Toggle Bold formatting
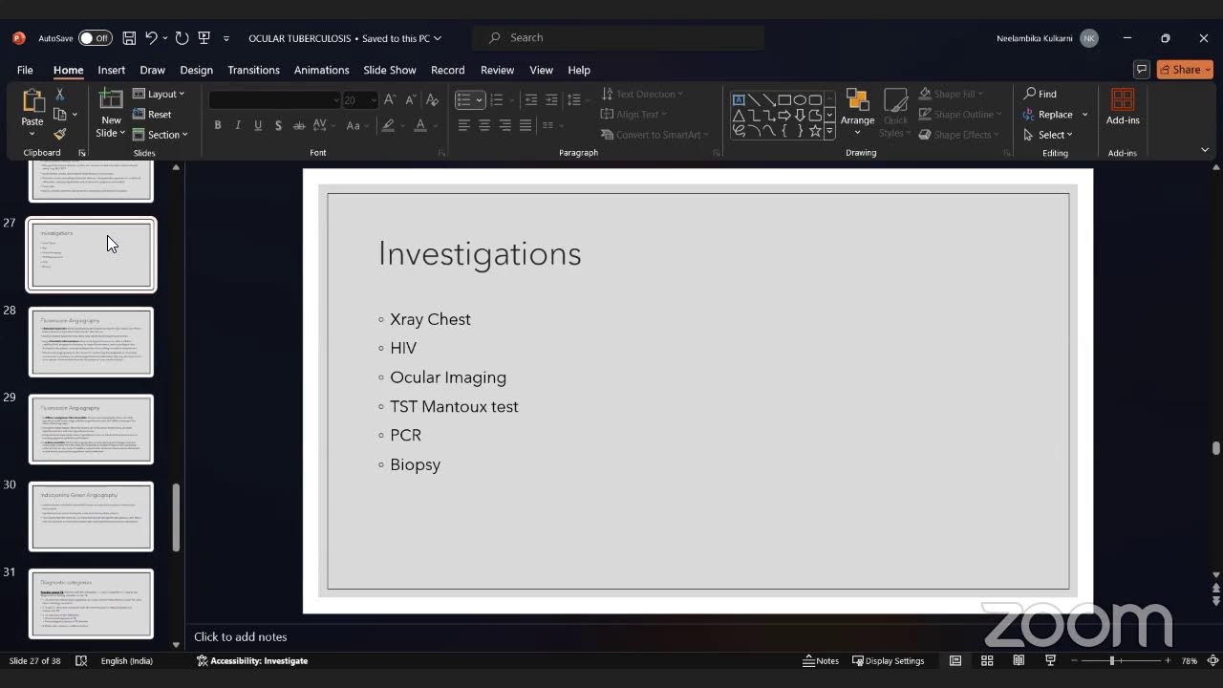The width and height of the screenshot is (1223, 688). [x=218, y=125]
